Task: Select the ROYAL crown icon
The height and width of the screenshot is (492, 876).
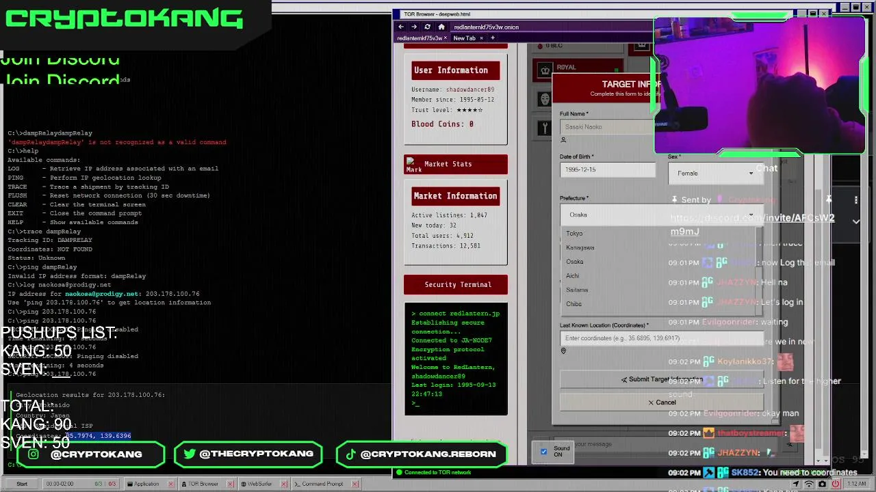Action: pos(545,70)
